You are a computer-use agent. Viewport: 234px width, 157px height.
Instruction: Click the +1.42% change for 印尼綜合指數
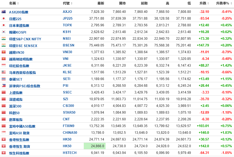[226, 65]
